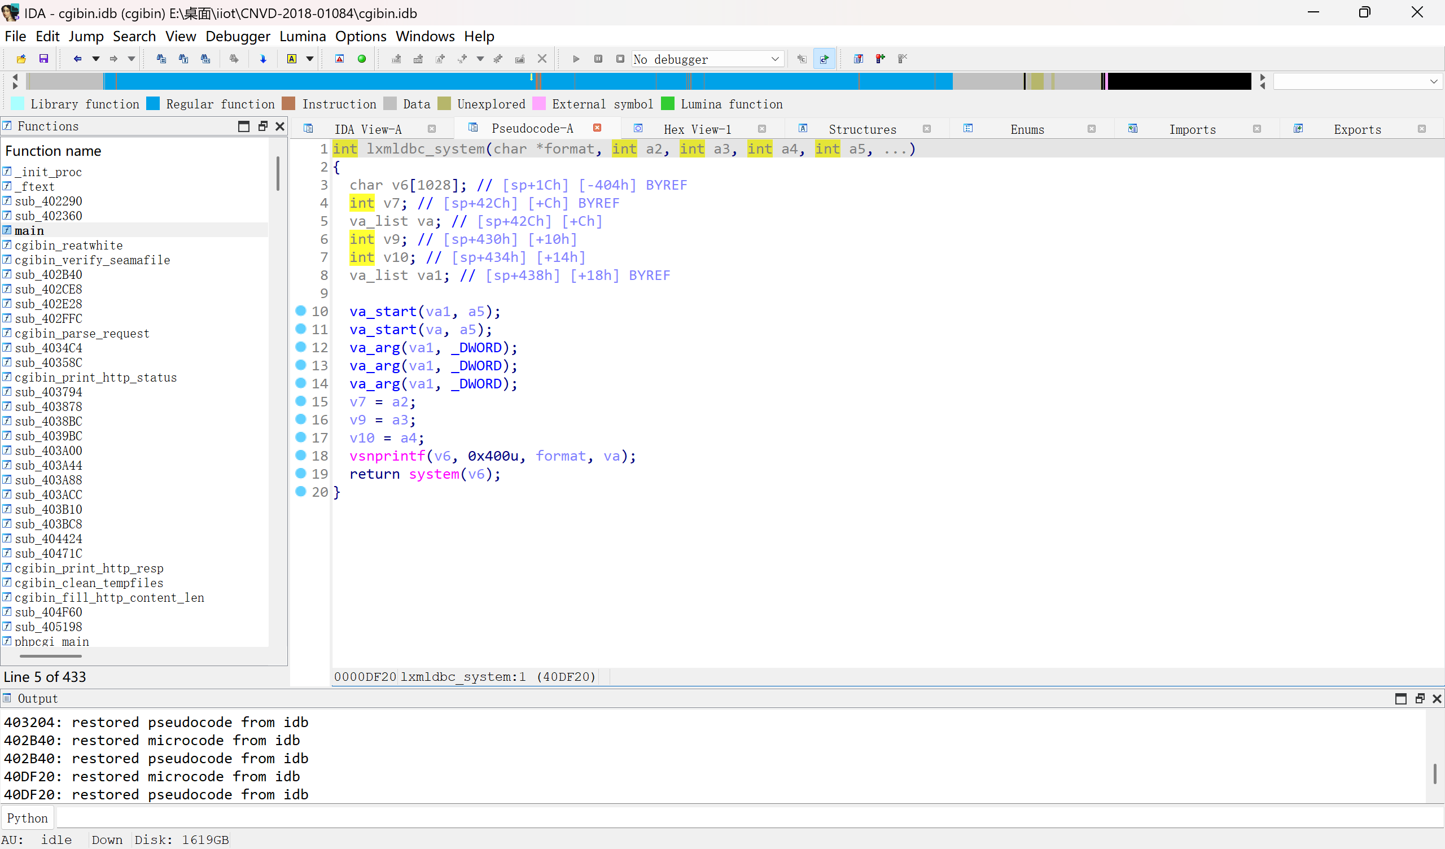Toggle breakpoint dot on line 12
Image resolution: width=1445 pixels, height=849 pixels.
point(301,347)
